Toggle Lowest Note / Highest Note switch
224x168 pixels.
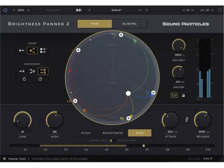coord(112,141)
